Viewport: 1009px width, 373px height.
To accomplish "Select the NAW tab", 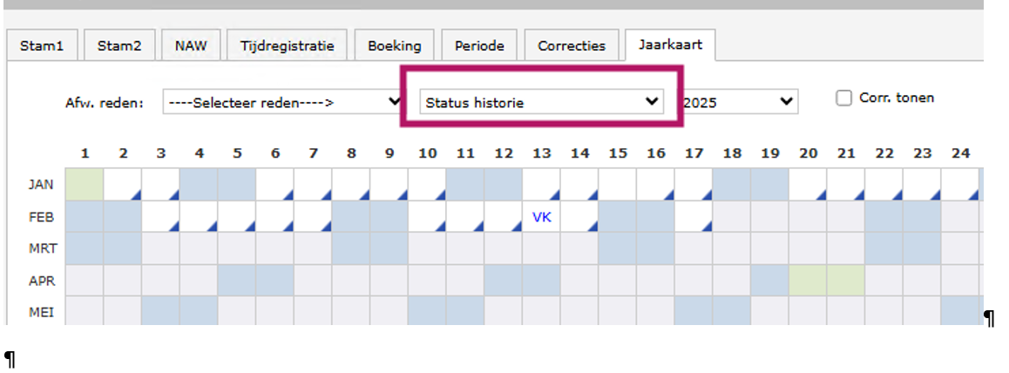I will pos(191,46).
